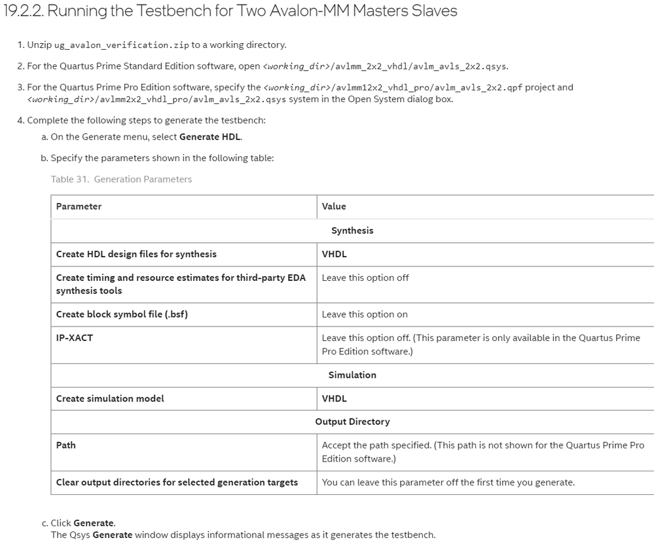Click the IP-XACT parameter cell
The width and height of the screenshot is (654, 544).
click(75, 338)
